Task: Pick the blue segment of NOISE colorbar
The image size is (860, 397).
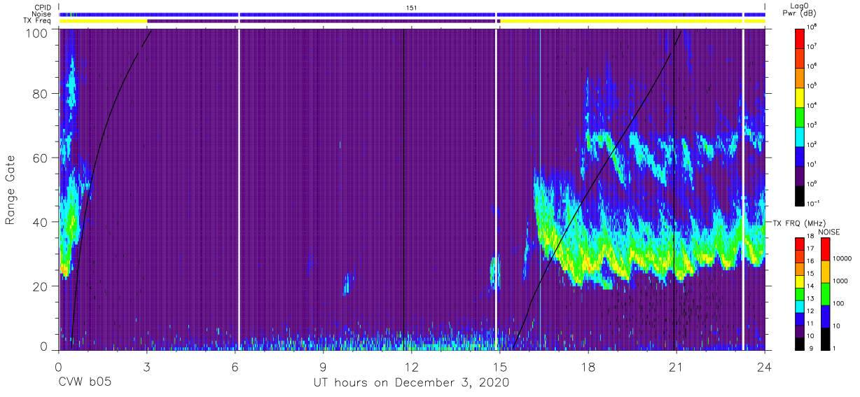Action: pyautogui.click(x=826, y=315)
